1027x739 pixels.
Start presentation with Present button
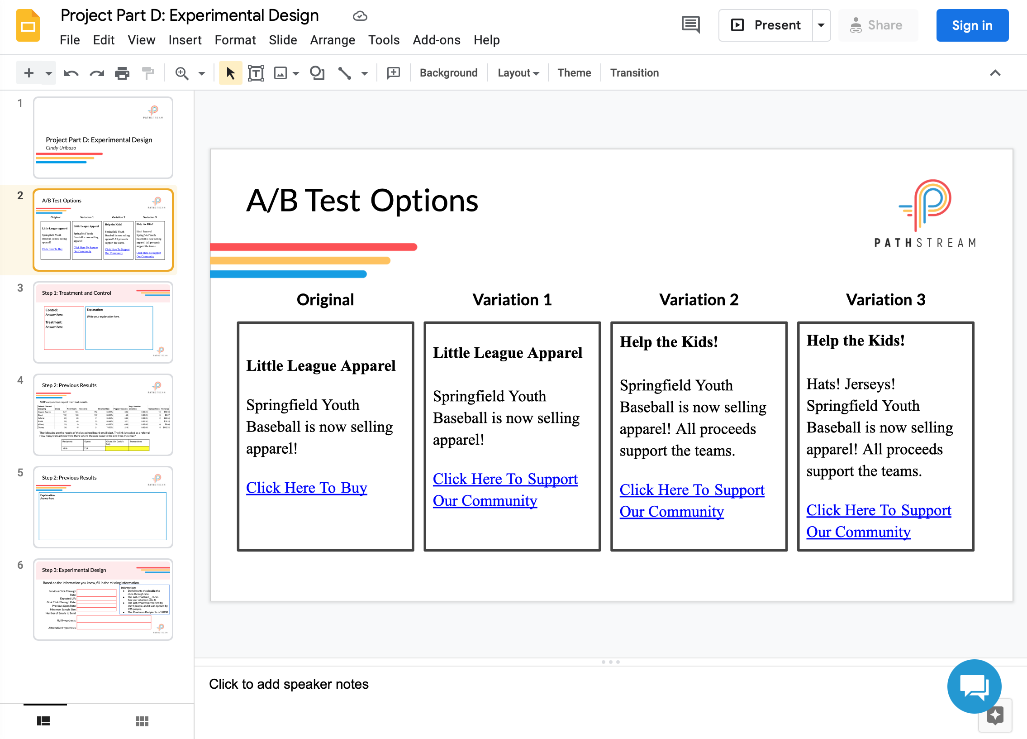point(765,25)
